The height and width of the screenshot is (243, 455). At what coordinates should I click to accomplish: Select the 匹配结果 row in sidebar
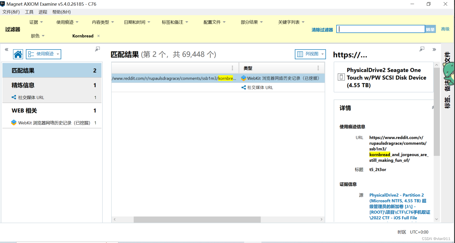coord(52,71)
